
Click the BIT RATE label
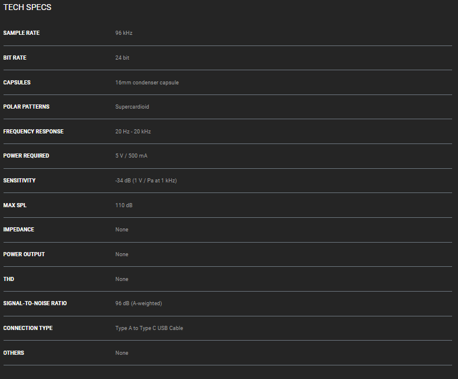15,58
